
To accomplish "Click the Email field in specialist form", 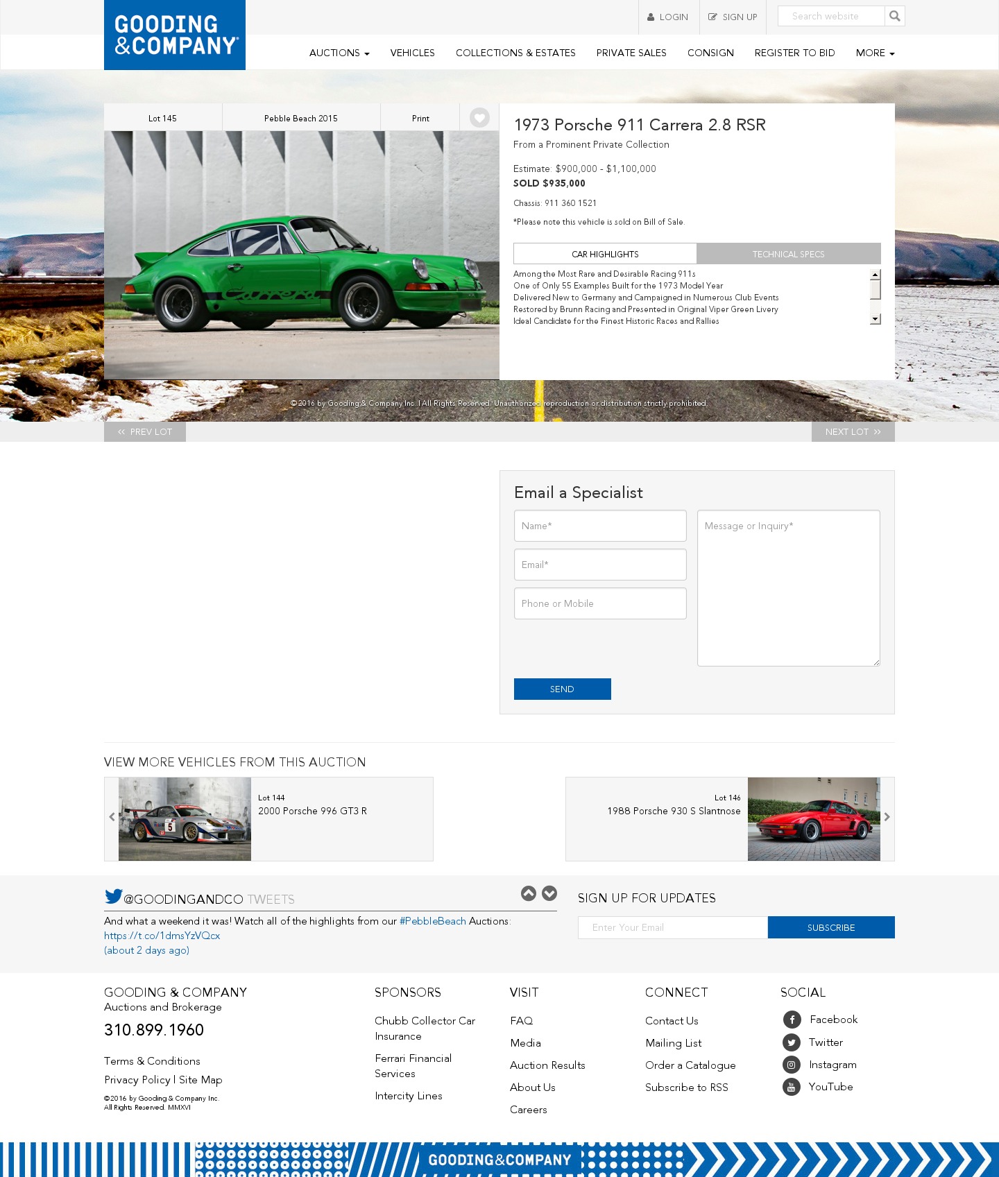I will 600,565.
